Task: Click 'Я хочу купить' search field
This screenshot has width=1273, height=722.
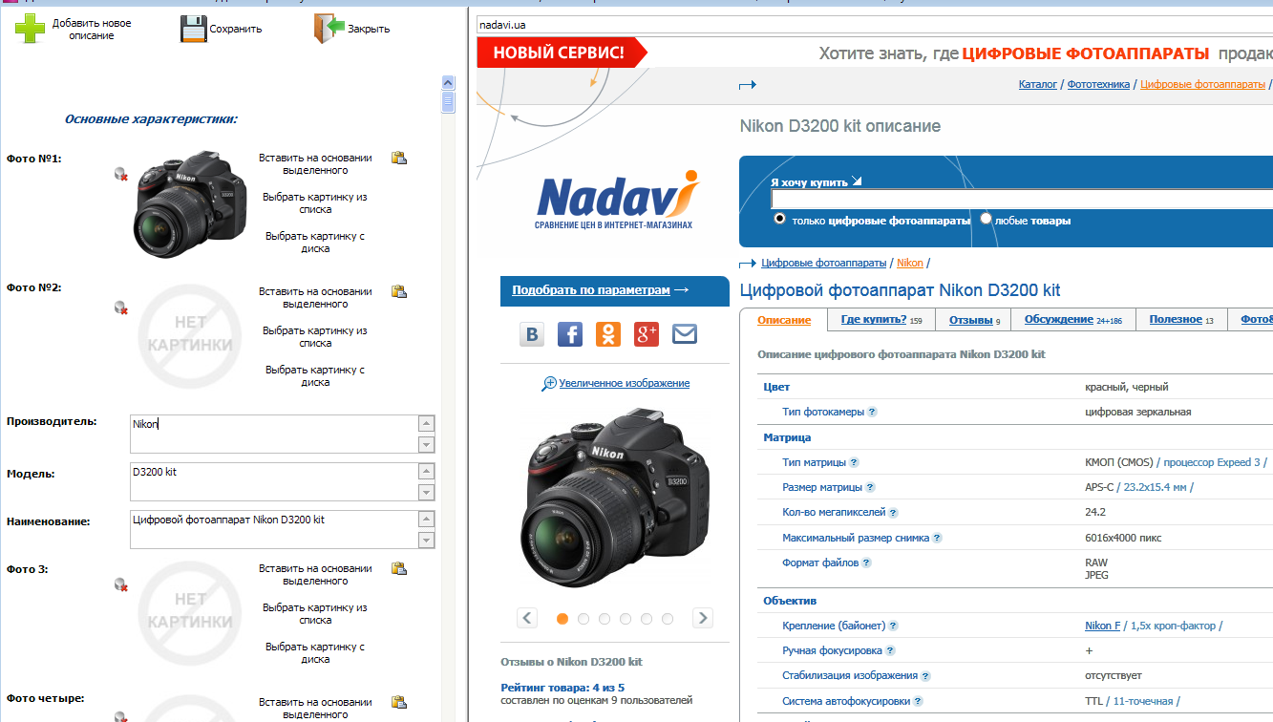Action: point(1022,199)
